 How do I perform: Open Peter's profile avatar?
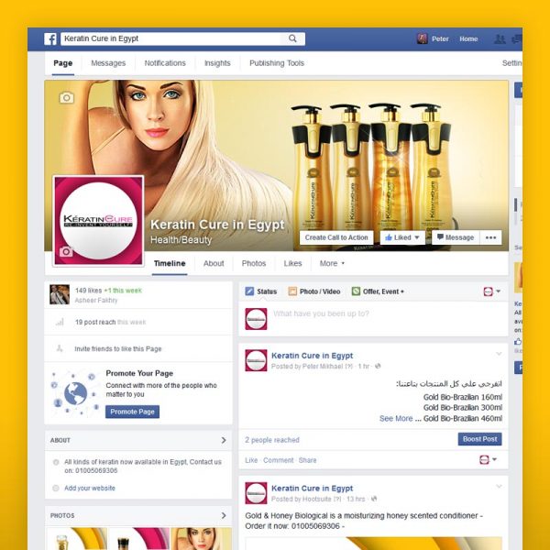point(422,38)
